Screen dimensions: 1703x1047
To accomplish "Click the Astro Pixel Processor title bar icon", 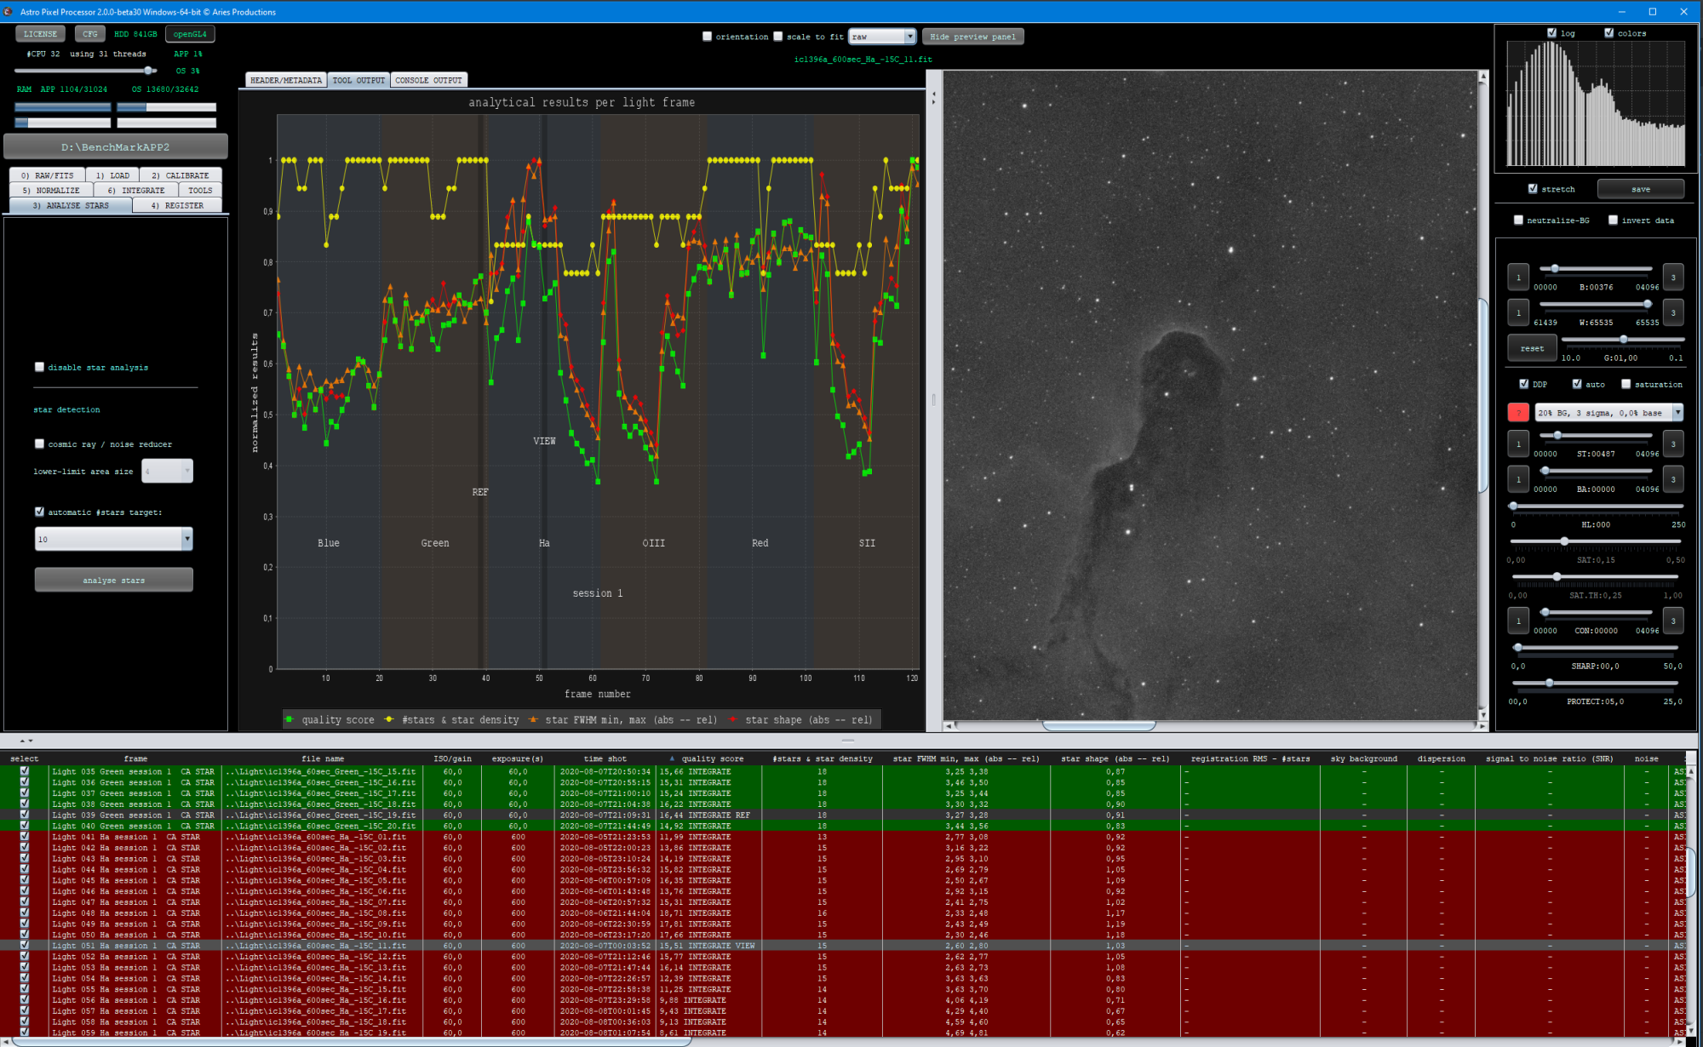I will coord(8,11).
